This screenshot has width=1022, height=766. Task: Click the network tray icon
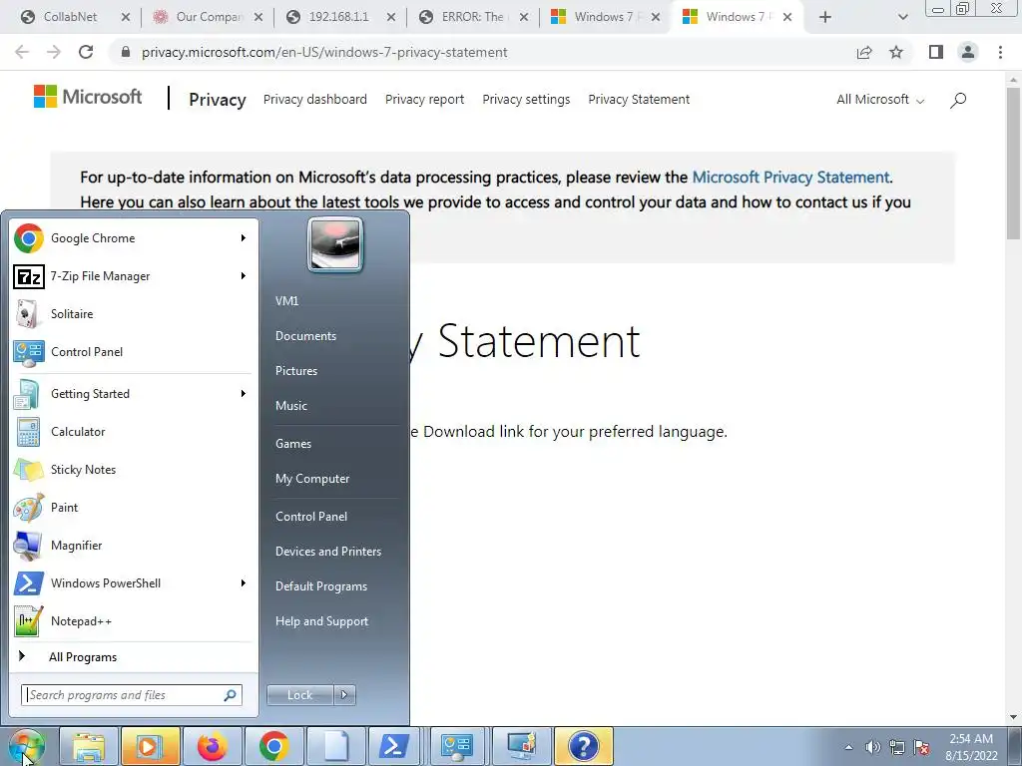click(897, 747)
